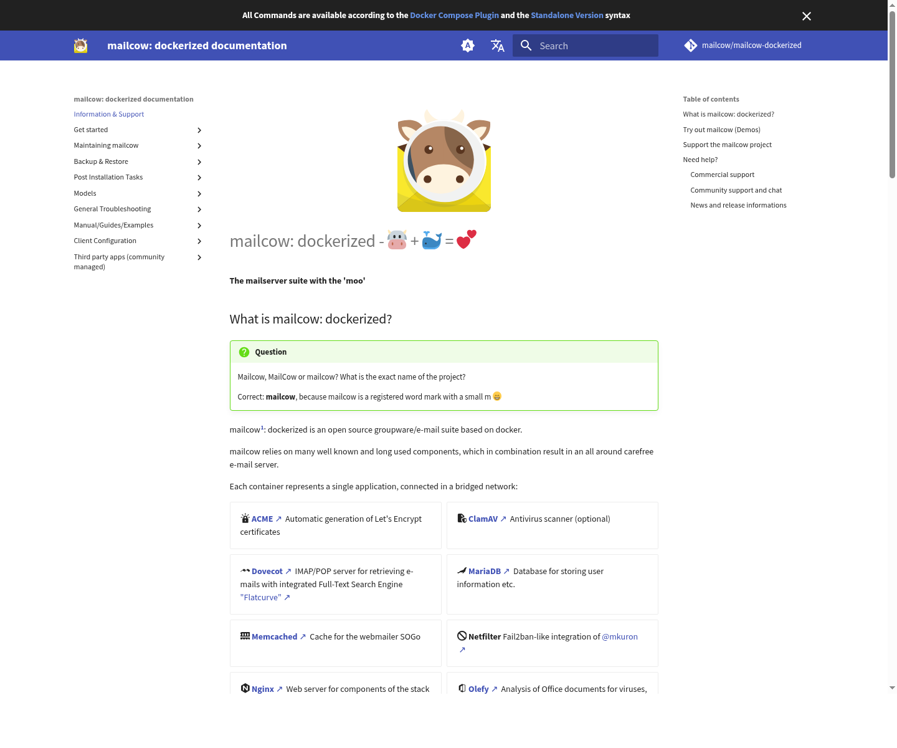Expand the Get started section chevron
Viewport: 897px width, 748px height.
199,130
